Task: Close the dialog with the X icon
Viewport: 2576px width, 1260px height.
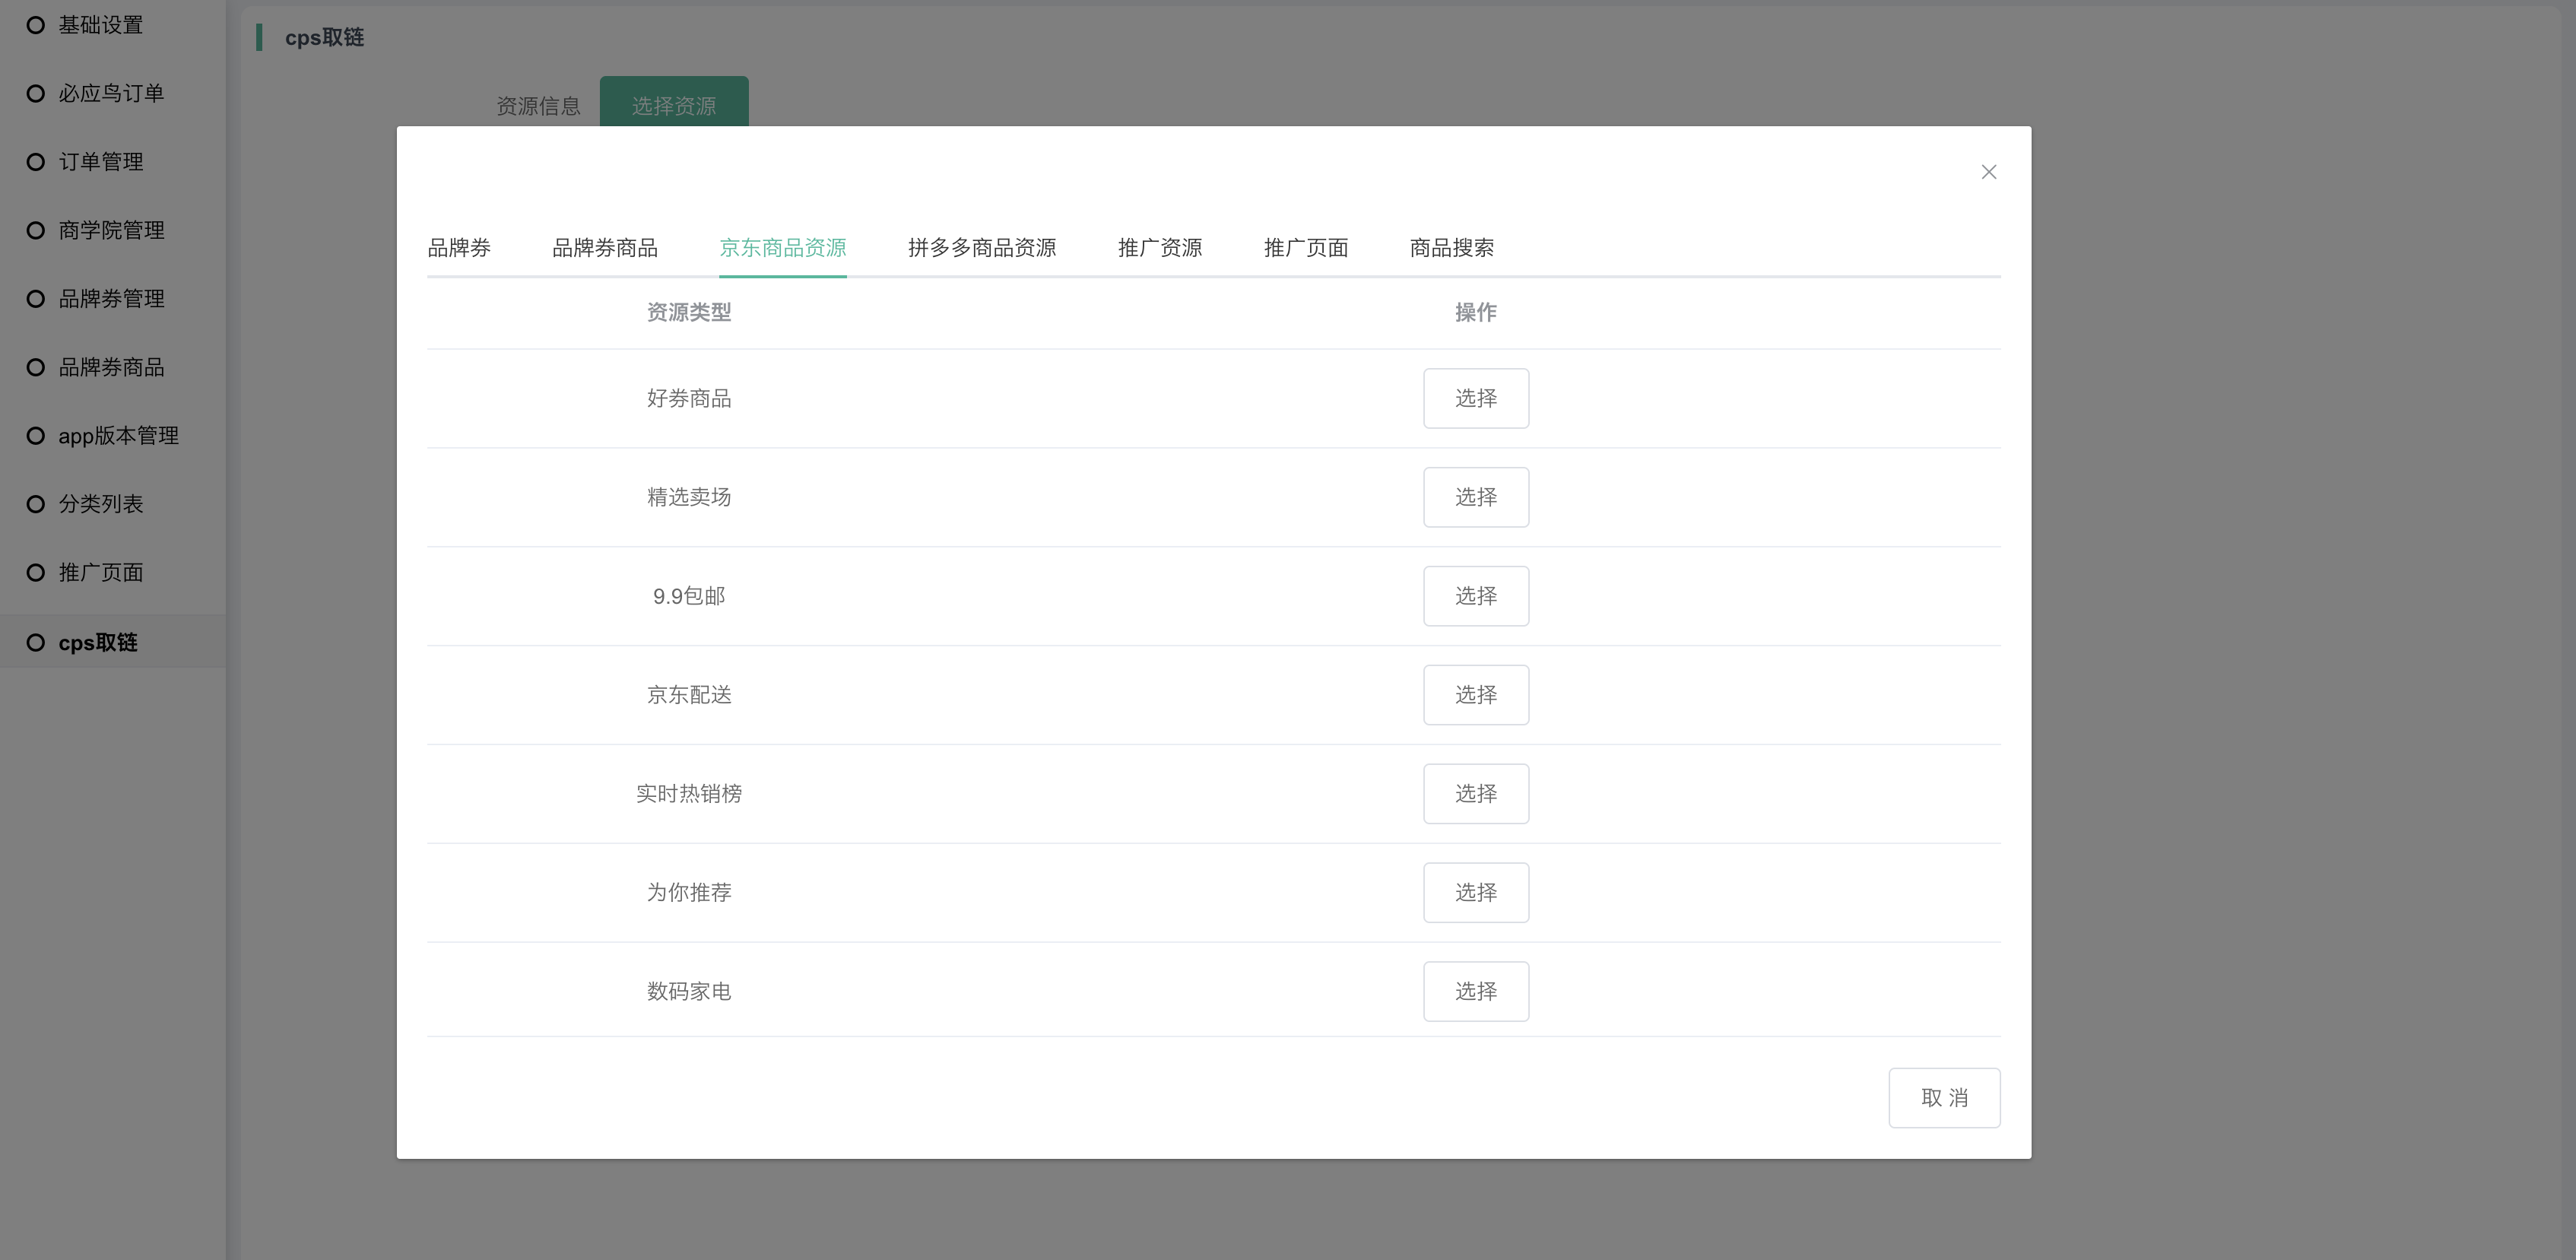Action: pos(1988,172)
